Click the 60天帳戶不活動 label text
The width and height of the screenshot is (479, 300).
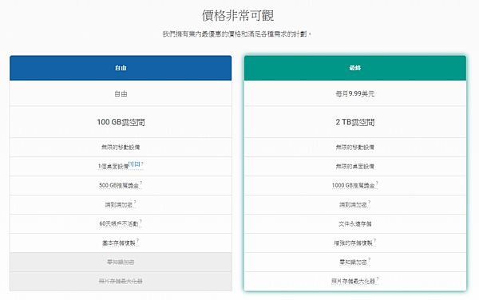point(119,224)
